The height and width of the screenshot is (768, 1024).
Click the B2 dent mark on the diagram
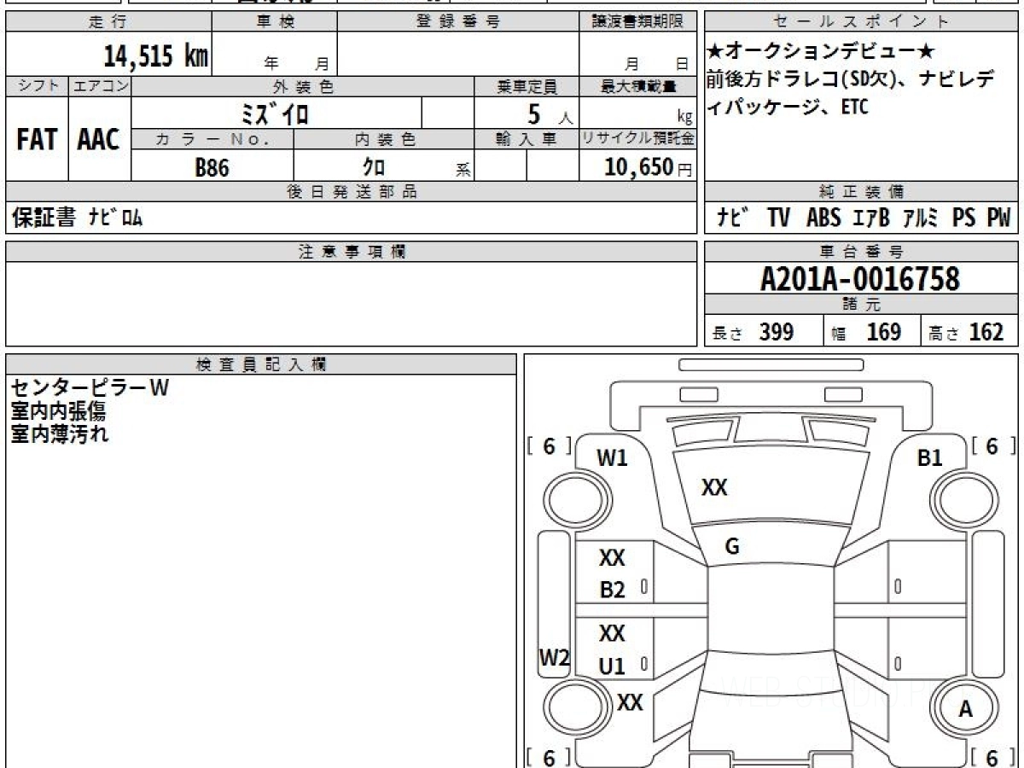tap(613, 591)
